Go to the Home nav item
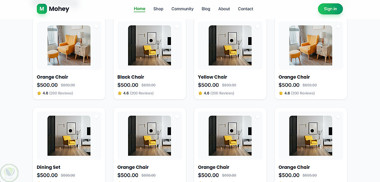Image resolution: width=380 pixels, height=182 pixels. point(139,9)
